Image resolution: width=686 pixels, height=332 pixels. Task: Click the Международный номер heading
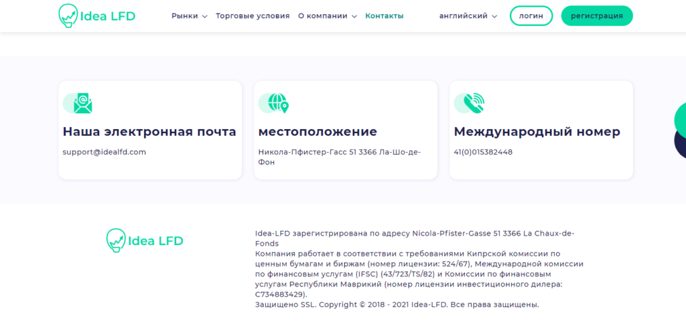(x=537, y=132)
